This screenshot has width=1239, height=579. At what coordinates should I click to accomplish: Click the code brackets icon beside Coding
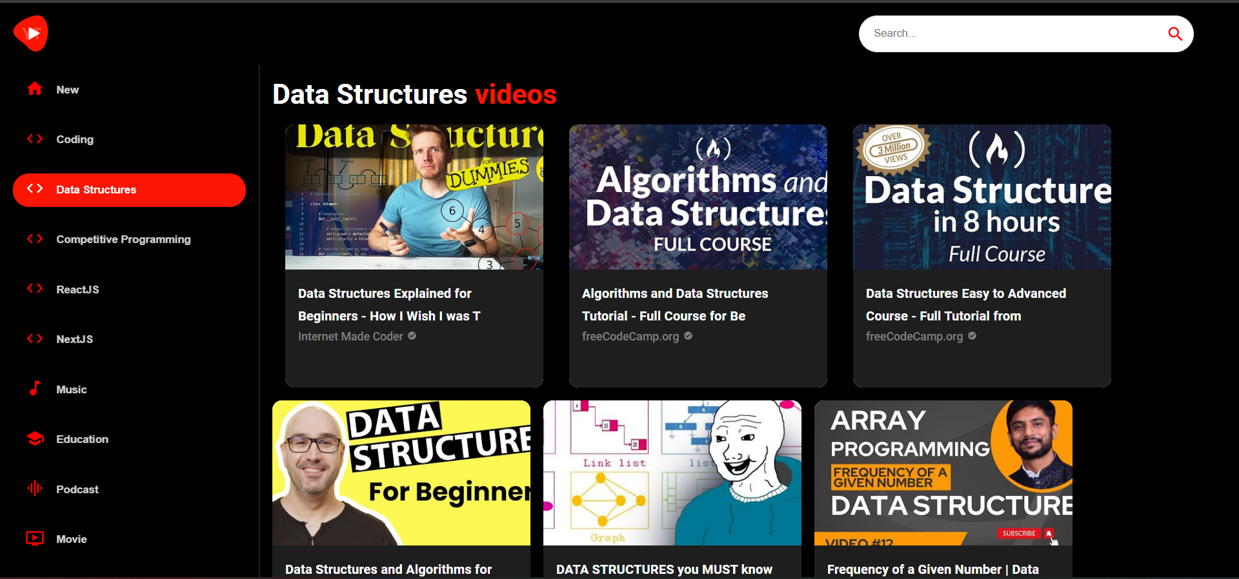point(35,139)
